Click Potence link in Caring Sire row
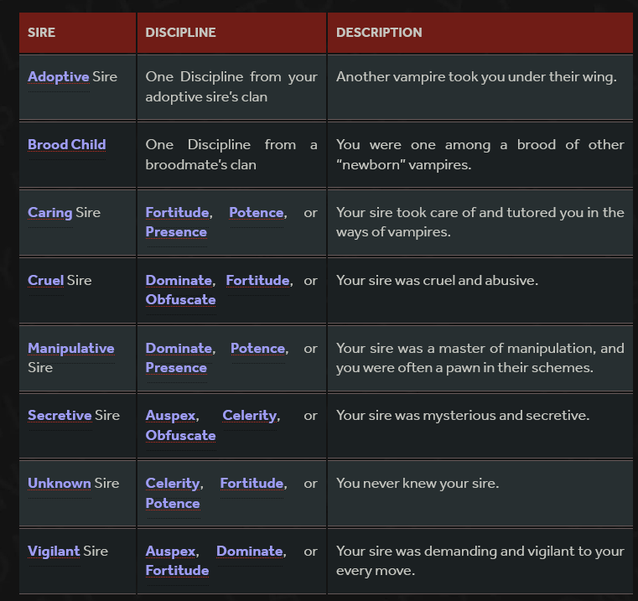The width and height of the screenshot is (638, 601). [x=257, y=212]
